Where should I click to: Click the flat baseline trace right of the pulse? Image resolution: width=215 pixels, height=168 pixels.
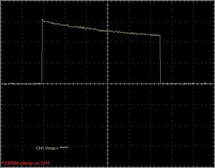[x=187, y=84]
